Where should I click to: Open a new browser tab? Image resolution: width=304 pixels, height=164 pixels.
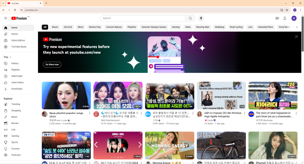(x=46, y=3)
